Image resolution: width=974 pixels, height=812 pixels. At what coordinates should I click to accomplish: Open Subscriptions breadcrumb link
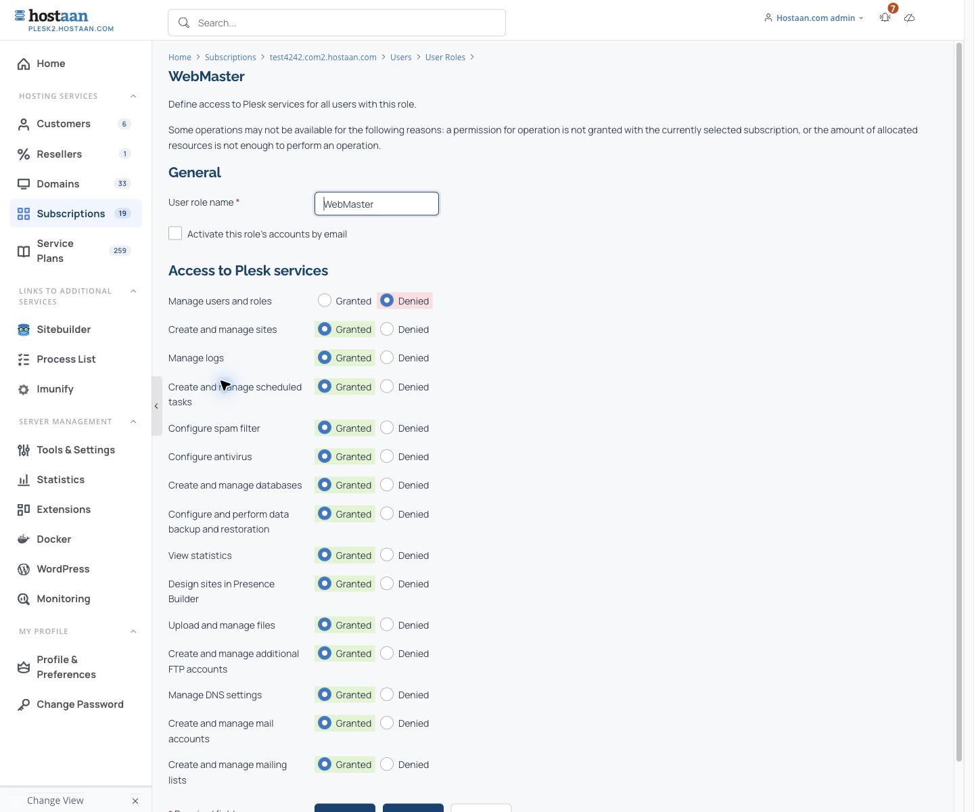(231, 58)
